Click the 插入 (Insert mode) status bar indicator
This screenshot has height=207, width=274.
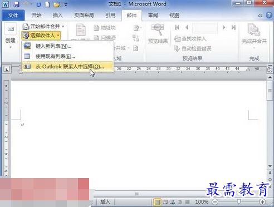[105, 202]
